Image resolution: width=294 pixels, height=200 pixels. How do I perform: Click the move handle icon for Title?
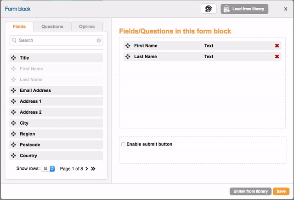point(14,58)
